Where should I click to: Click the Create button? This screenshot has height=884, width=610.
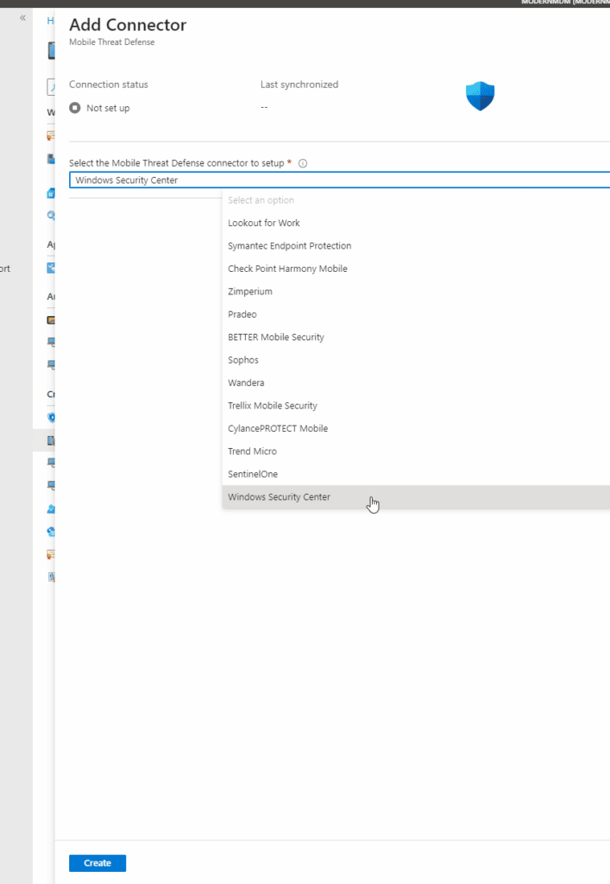pyautogui.click(x=97, y=863)
